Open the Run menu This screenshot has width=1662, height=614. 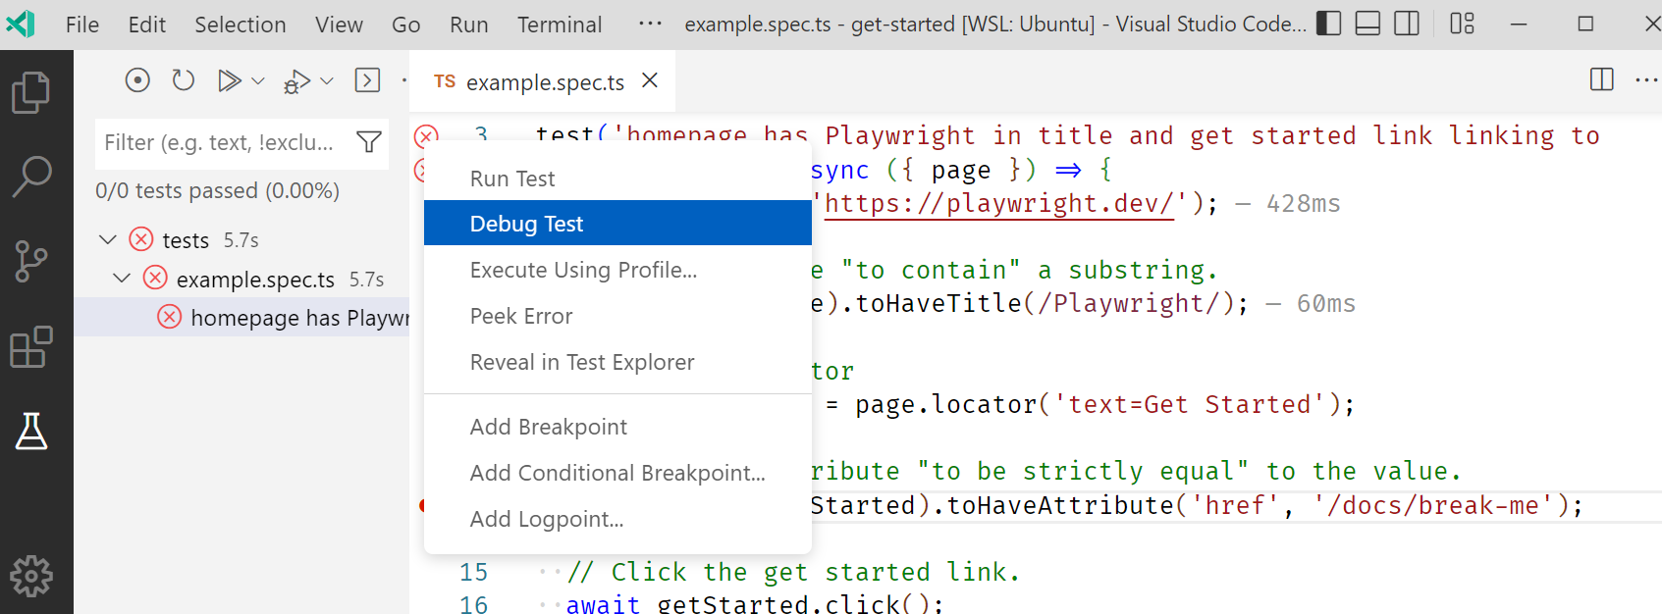469,25
